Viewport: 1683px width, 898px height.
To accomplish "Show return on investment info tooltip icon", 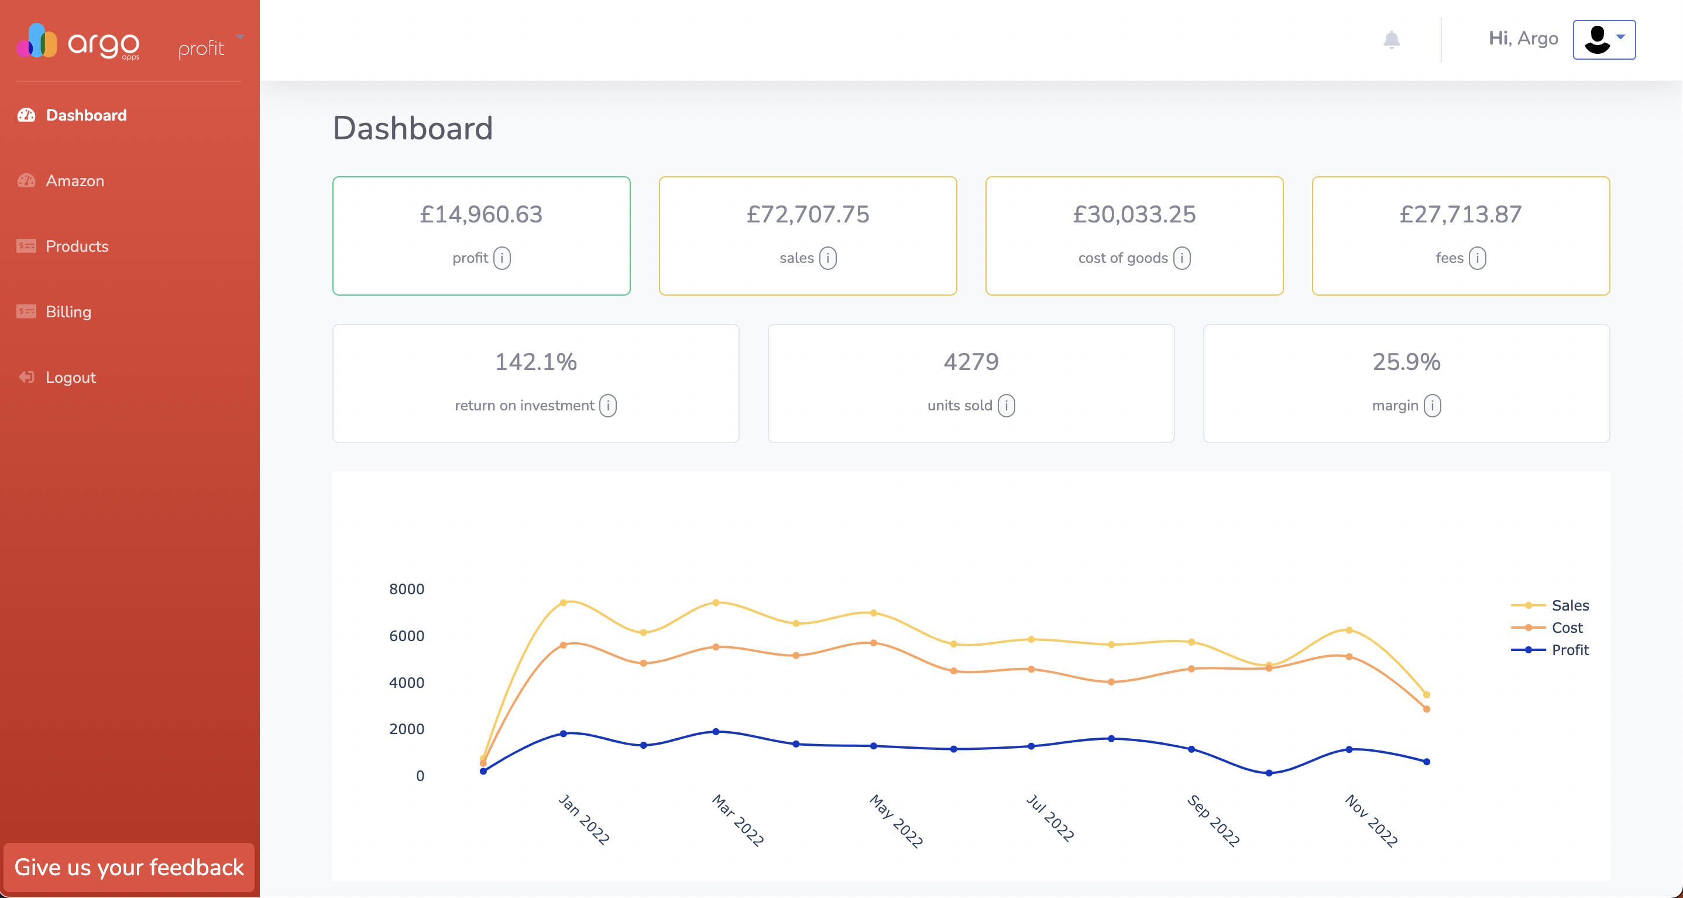I will [x=607, y=406].
